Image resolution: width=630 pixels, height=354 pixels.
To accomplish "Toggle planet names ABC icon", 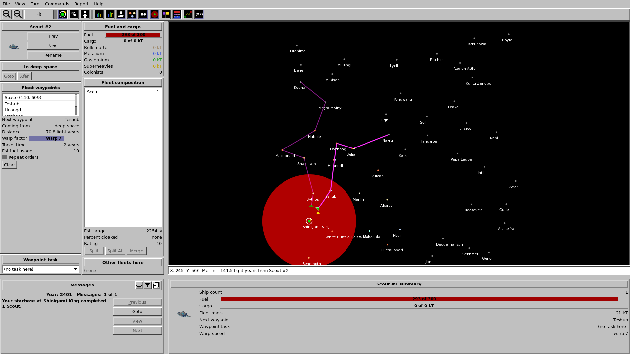I will click(121, 14).
